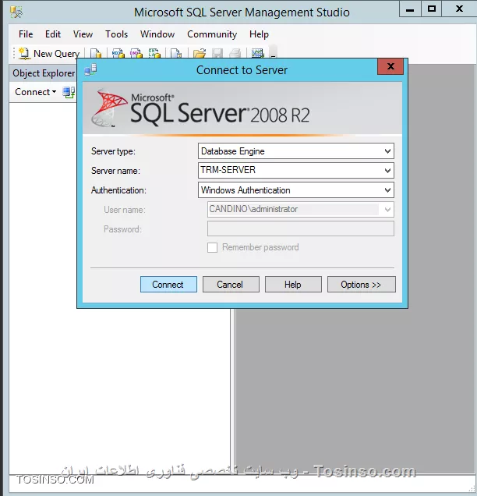Click the Analysis Services DMX Query icon
This screenshot has width=477, height=496.
(x=136, y=54)
